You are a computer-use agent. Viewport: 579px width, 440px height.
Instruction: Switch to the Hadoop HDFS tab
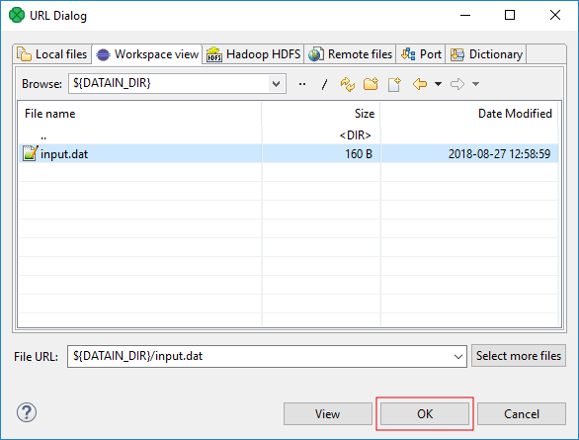[x=253, y=54]
